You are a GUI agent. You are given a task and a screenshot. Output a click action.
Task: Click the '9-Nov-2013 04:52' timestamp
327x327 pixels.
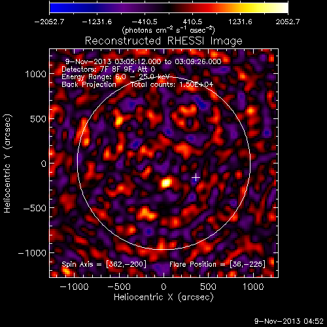pyautogui.click(x=289, y=321)
